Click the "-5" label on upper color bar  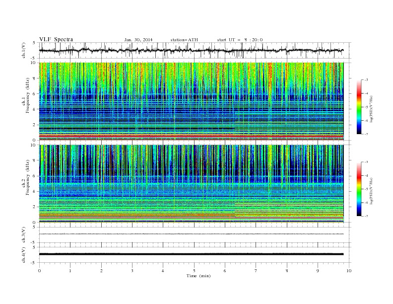coord(366,107)
